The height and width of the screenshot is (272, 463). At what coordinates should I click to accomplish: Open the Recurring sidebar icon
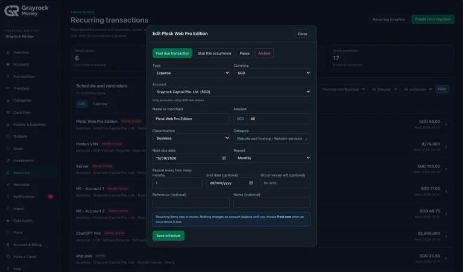[x=8, y=173]
